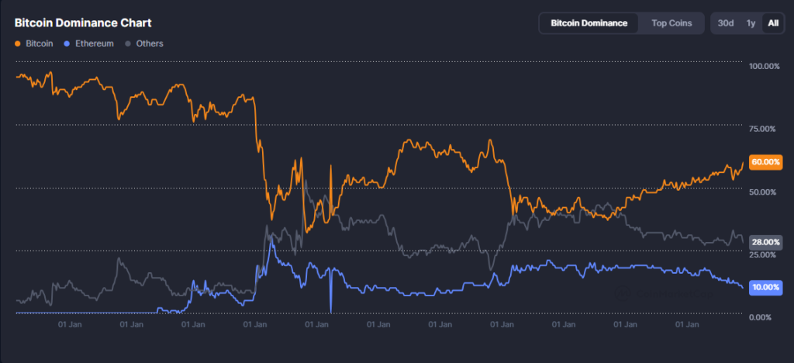
Task: Click the Bitcoin Dominance Chart title
Action: coord(82,22)
